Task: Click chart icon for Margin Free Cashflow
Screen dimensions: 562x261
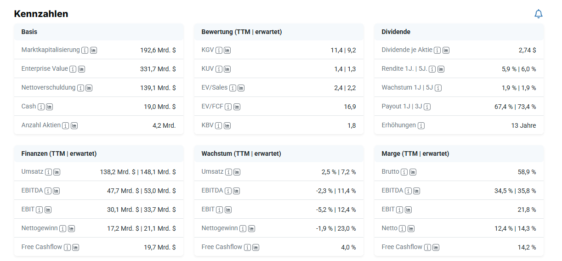Action: [437, 247]
